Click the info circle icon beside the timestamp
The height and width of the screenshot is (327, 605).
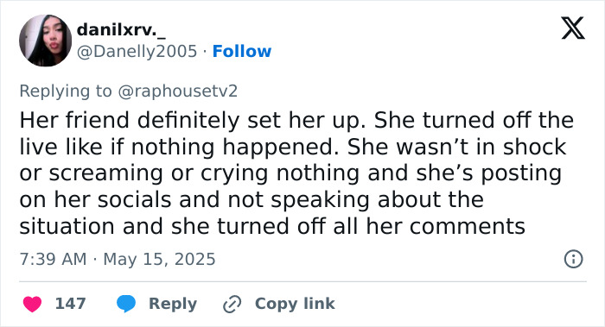coord(573,259)
